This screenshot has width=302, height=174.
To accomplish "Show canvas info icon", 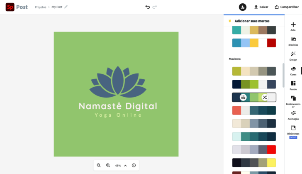I will point(134,165).
